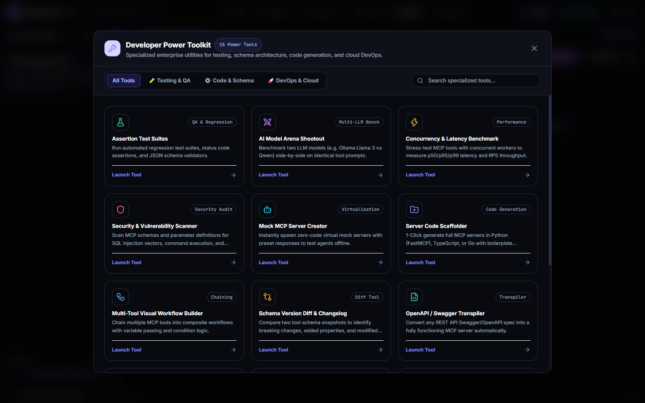Click the arrow on the Server Code Scaffolder card

[527, 262]
